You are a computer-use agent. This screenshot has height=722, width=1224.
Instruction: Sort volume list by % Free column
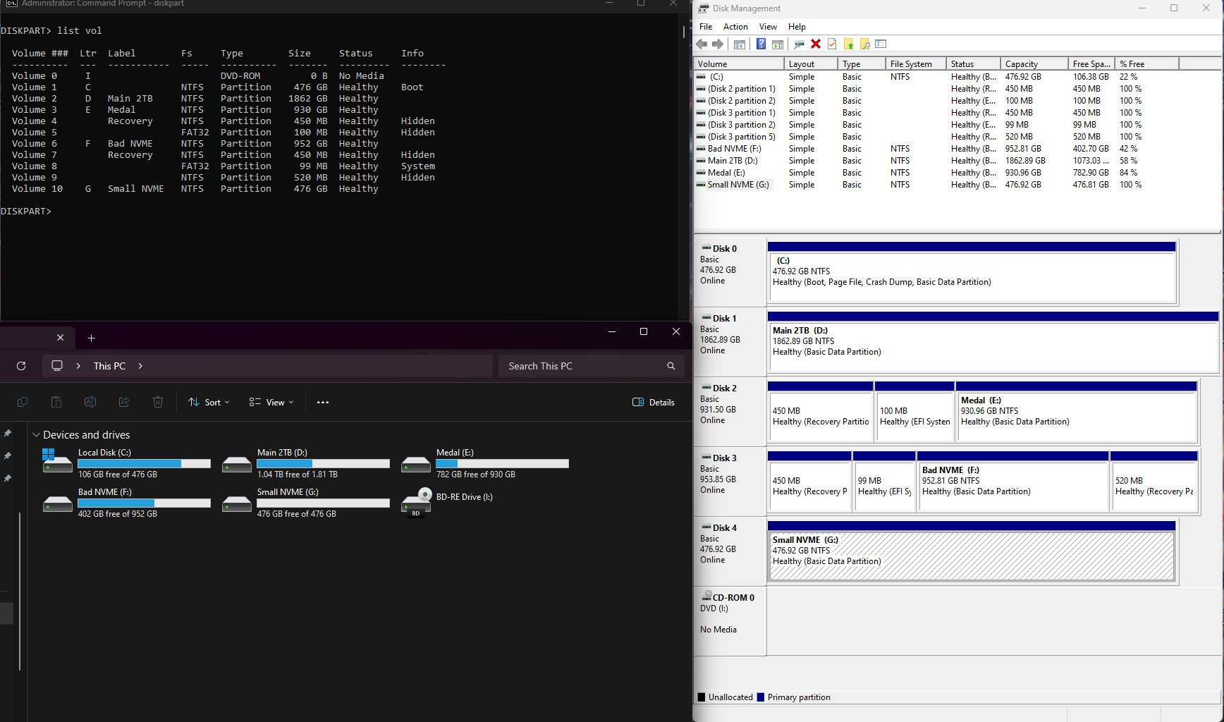click(1146, 64)
